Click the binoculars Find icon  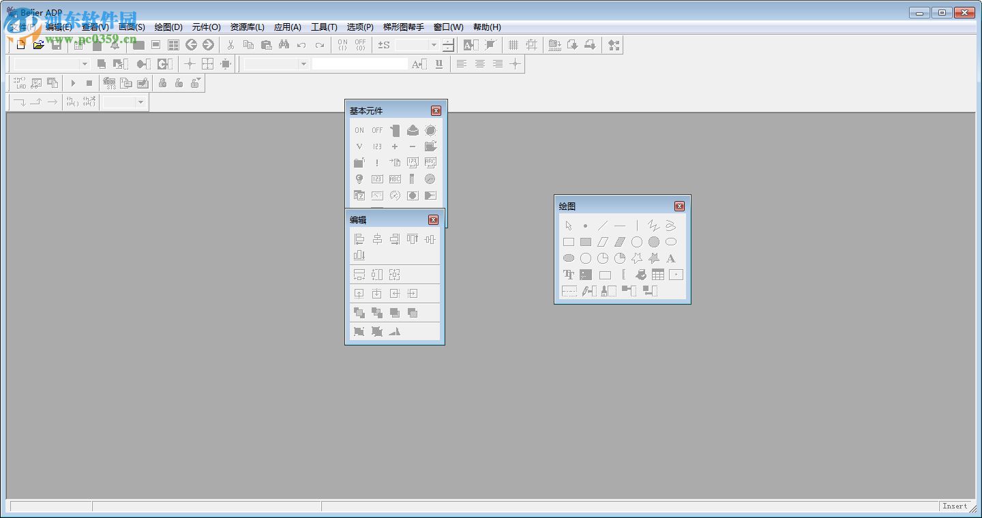coord(284,45)
